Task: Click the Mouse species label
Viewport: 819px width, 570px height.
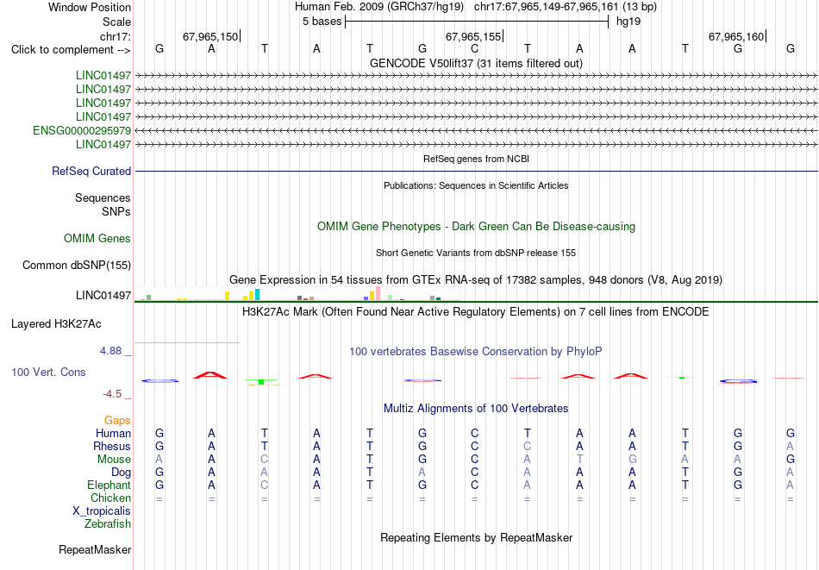Action: click(x=115, y=460)
